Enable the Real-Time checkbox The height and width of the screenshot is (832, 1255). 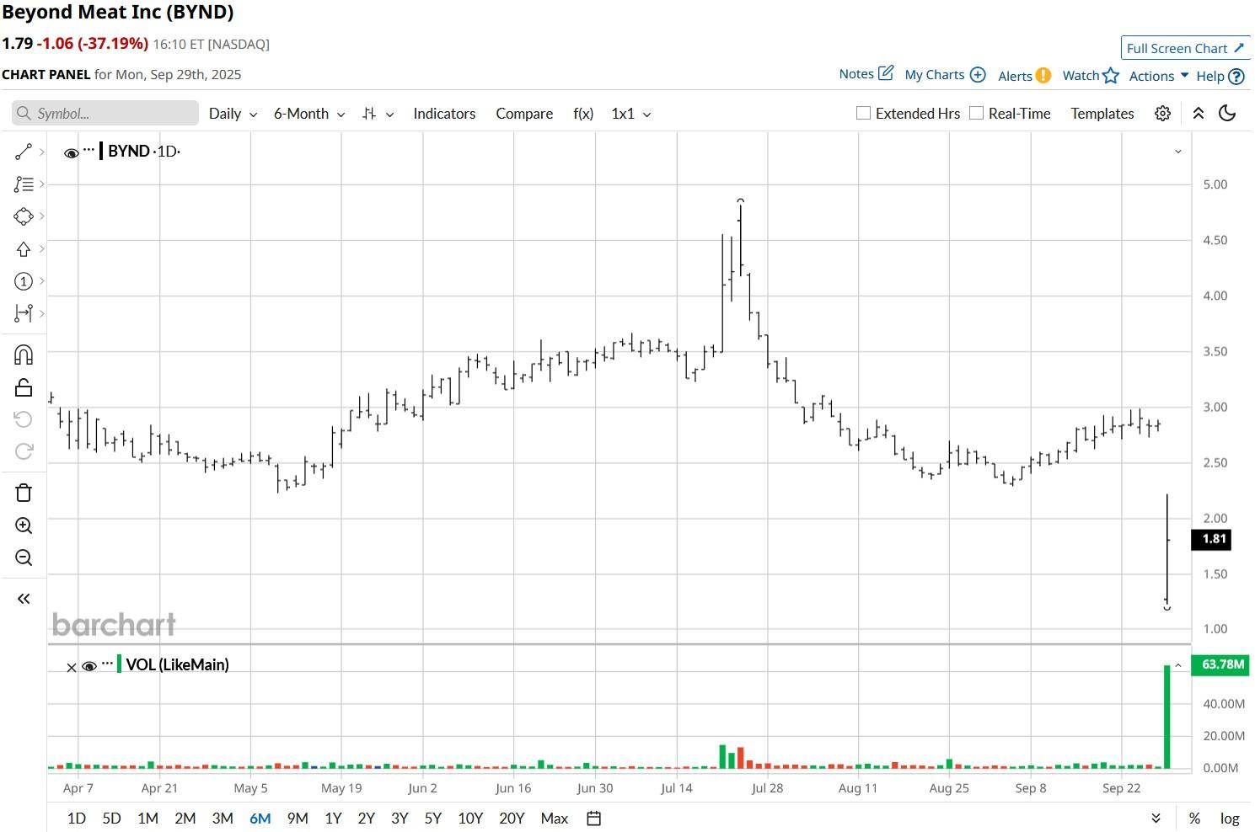pos(976,113)
